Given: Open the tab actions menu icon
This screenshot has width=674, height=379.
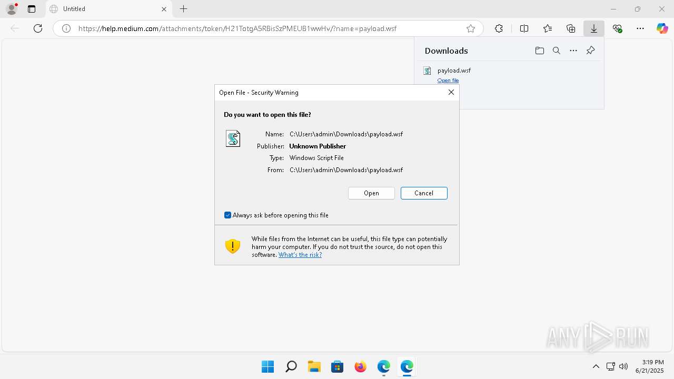Looking at the screenshot, I should click(x=32, y=9).
